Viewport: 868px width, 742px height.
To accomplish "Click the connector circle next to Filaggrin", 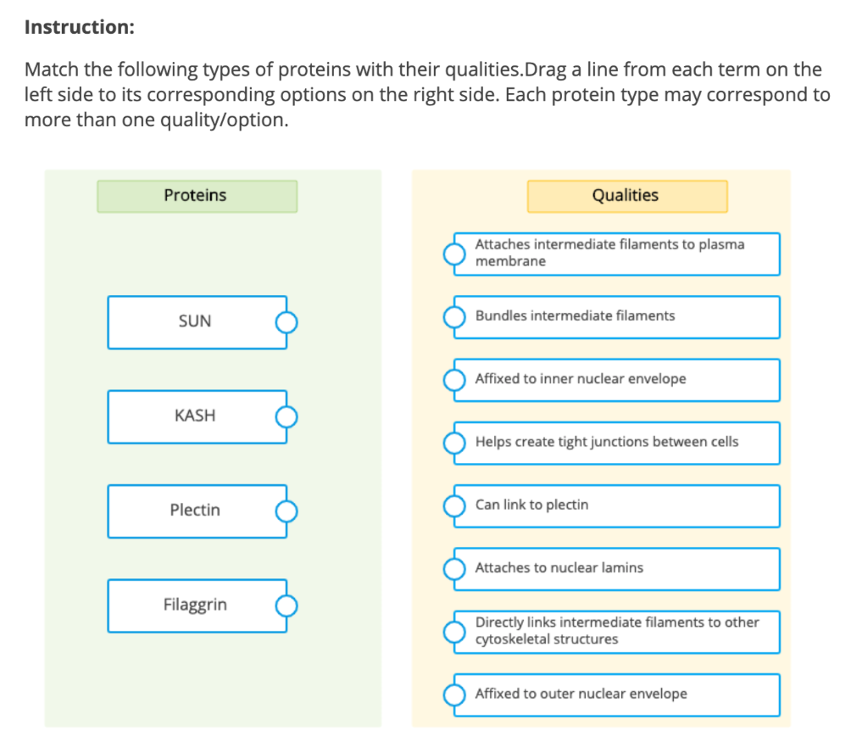I will pos(287,605).
